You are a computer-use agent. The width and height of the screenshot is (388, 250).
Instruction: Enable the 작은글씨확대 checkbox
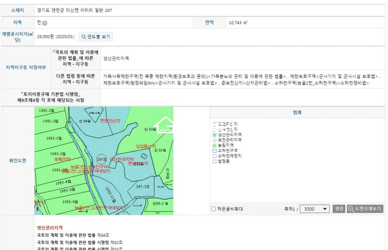(x=214, y=209)
